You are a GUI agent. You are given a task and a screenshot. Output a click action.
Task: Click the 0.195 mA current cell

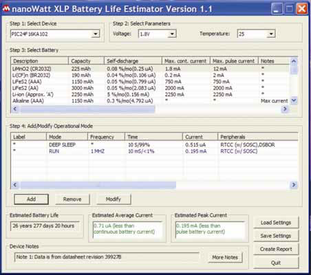(196, 151)
